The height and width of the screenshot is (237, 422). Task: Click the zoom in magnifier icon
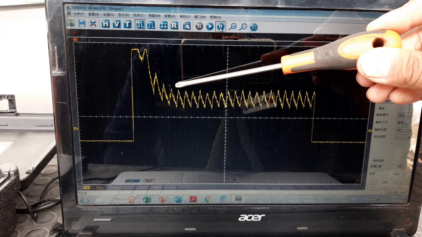click(233, 27)
